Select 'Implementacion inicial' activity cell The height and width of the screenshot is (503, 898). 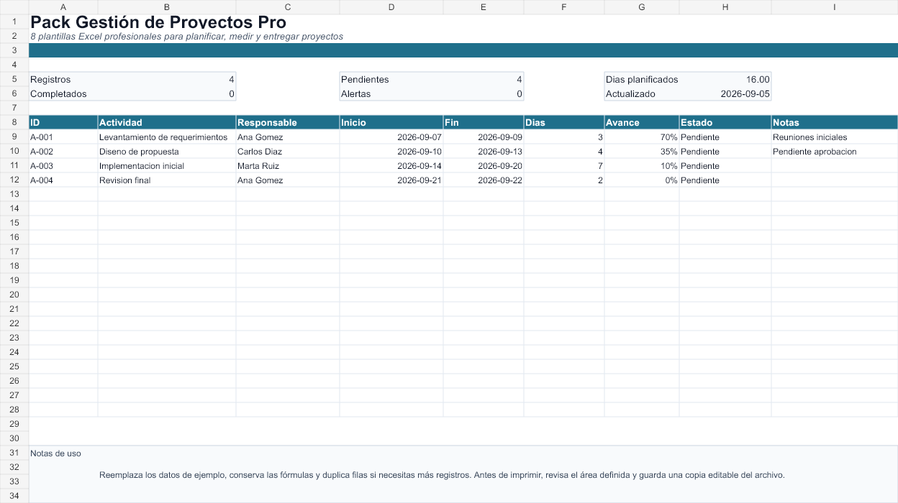pos(167,165)
